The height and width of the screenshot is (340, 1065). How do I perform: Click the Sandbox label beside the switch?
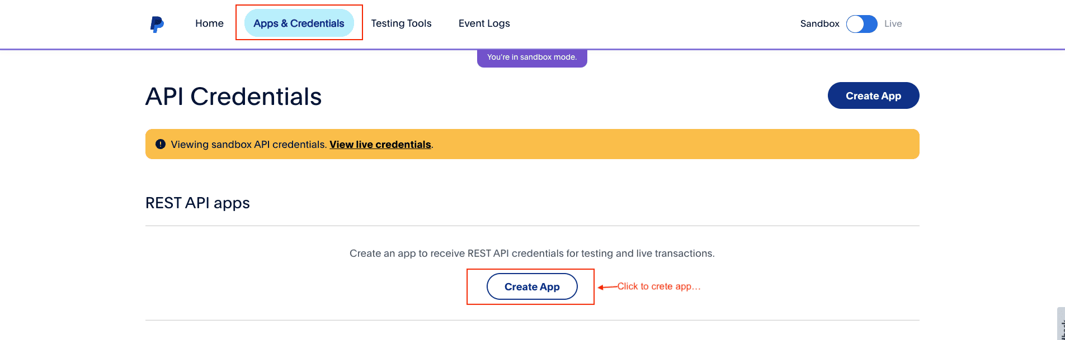pyautogui.click(x=819, y=24)
